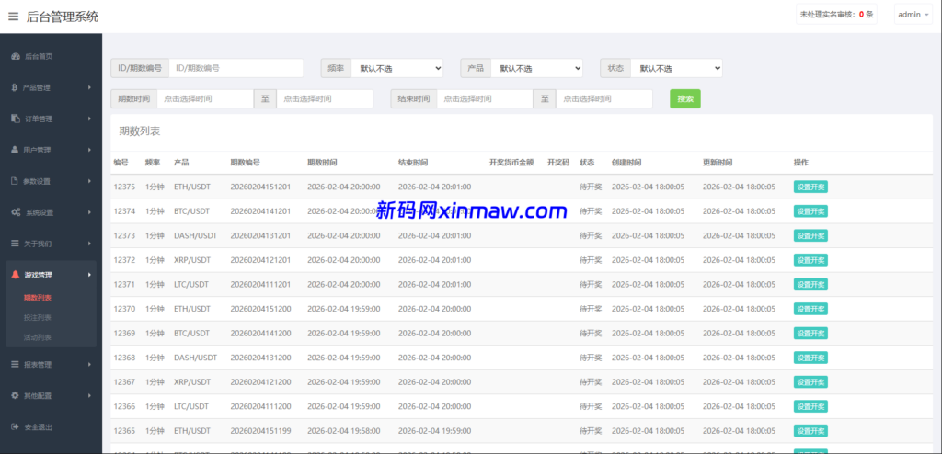Click XRP/USDT in row 12372
The height and width of the screenshot is (454, 942).
192,260
